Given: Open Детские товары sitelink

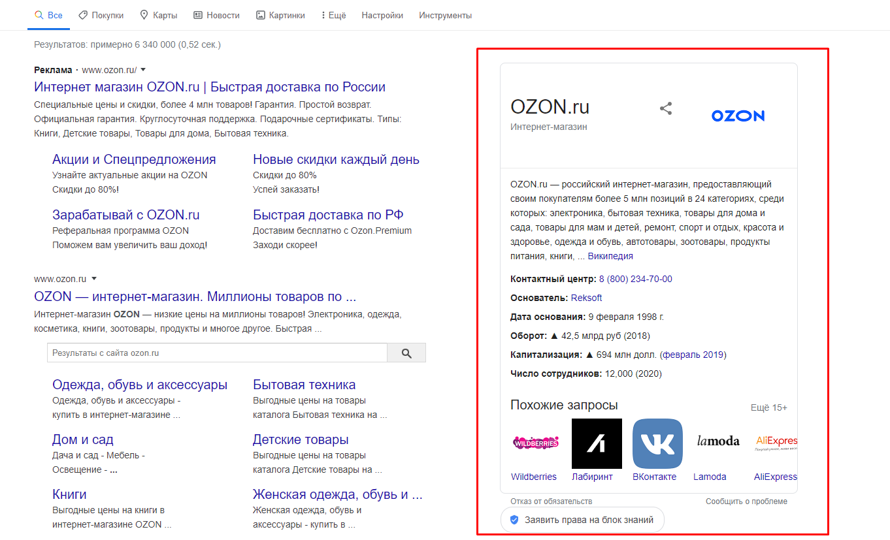Looking at the screenshot, I should coord(301,440).
